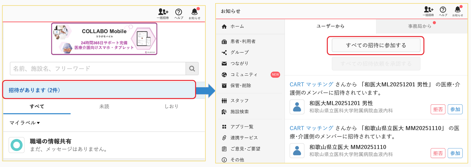Screen dimensions: 471x167
Task: Open CART マッチング link in second invitation
Action: coord(311,128)
